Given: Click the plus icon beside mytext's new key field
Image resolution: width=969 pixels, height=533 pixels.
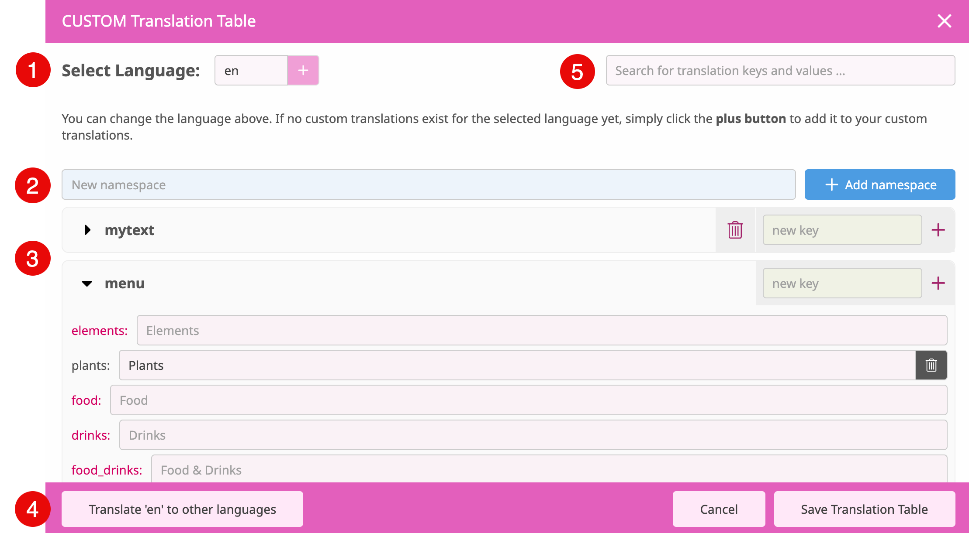Looking at the screenshot, I should click(x=937, y=230).
